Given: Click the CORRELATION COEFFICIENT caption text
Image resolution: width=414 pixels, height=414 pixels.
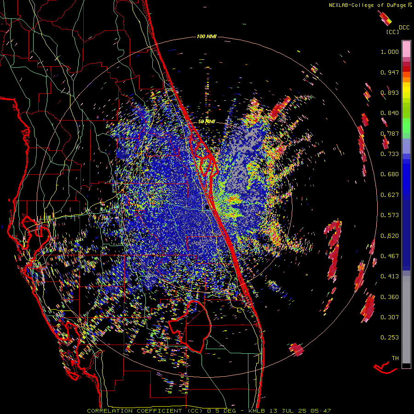Looking at the screenshot, I should pyautogui.click(x=145, y=411).
